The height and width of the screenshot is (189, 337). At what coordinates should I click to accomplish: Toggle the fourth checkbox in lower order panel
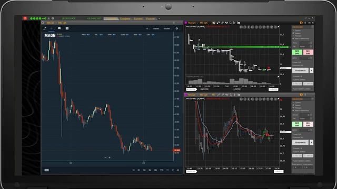pos(293,111)
